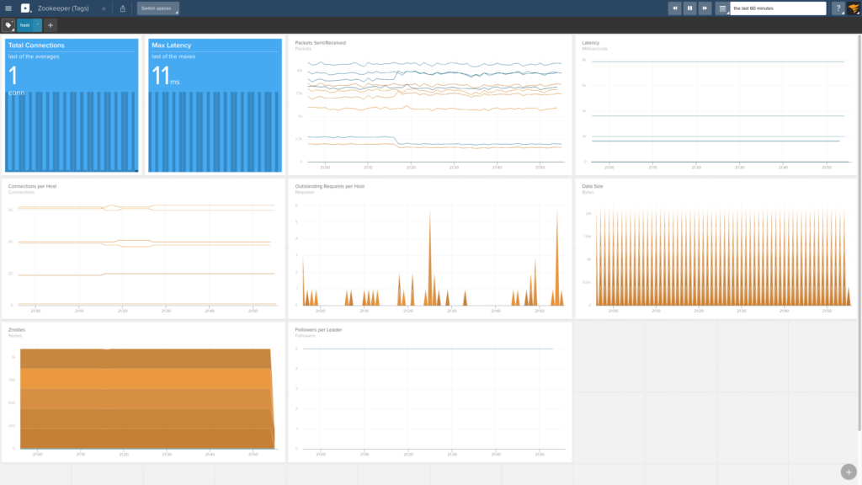Click the Max Latency widget title

point(172,45)
